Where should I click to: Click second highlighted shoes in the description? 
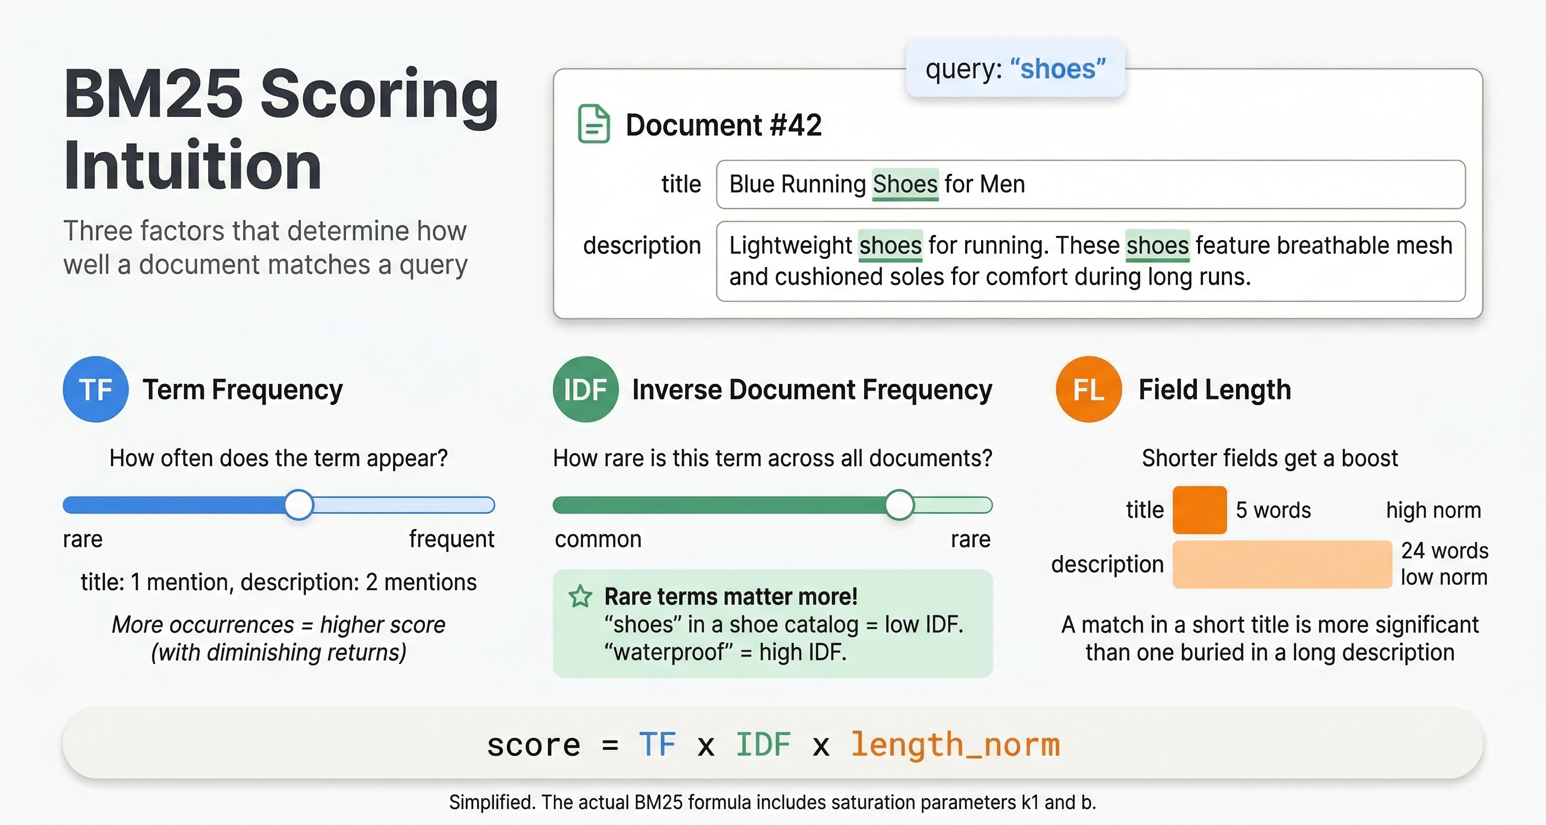click(1157, 245)
